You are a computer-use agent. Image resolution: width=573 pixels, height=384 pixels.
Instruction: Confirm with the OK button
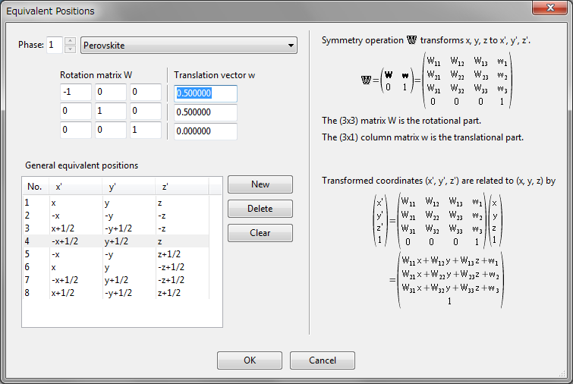tap(250, 360)
